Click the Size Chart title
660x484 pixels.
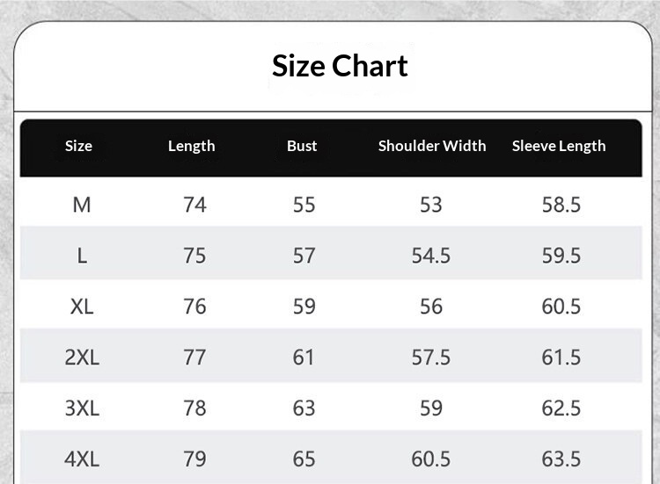click(x=340, y=66)
